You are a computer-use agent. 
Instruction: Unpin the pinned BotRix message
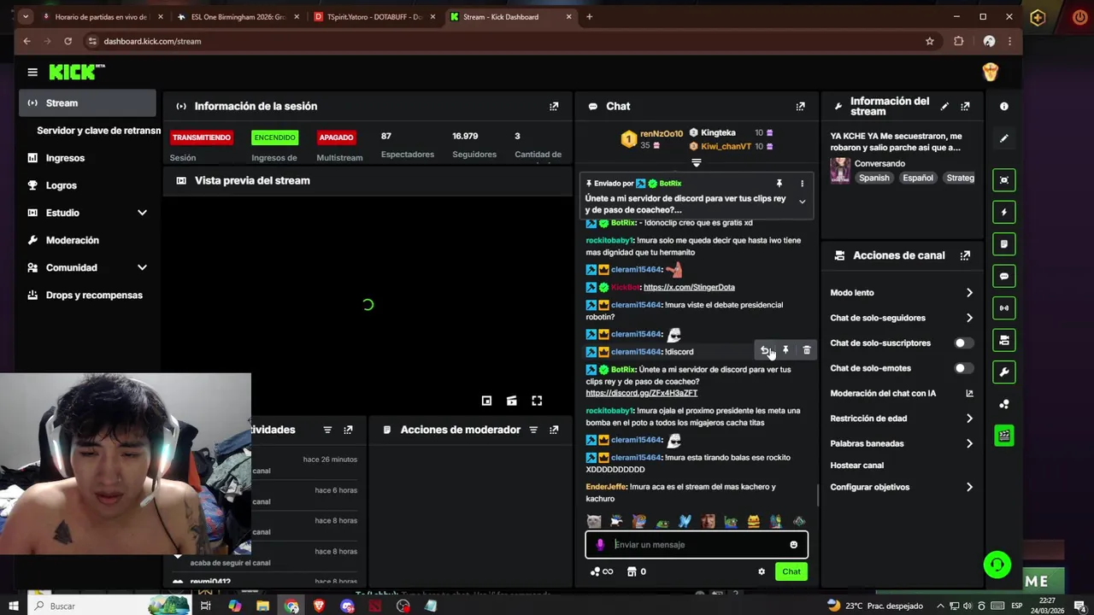(779, 184)
